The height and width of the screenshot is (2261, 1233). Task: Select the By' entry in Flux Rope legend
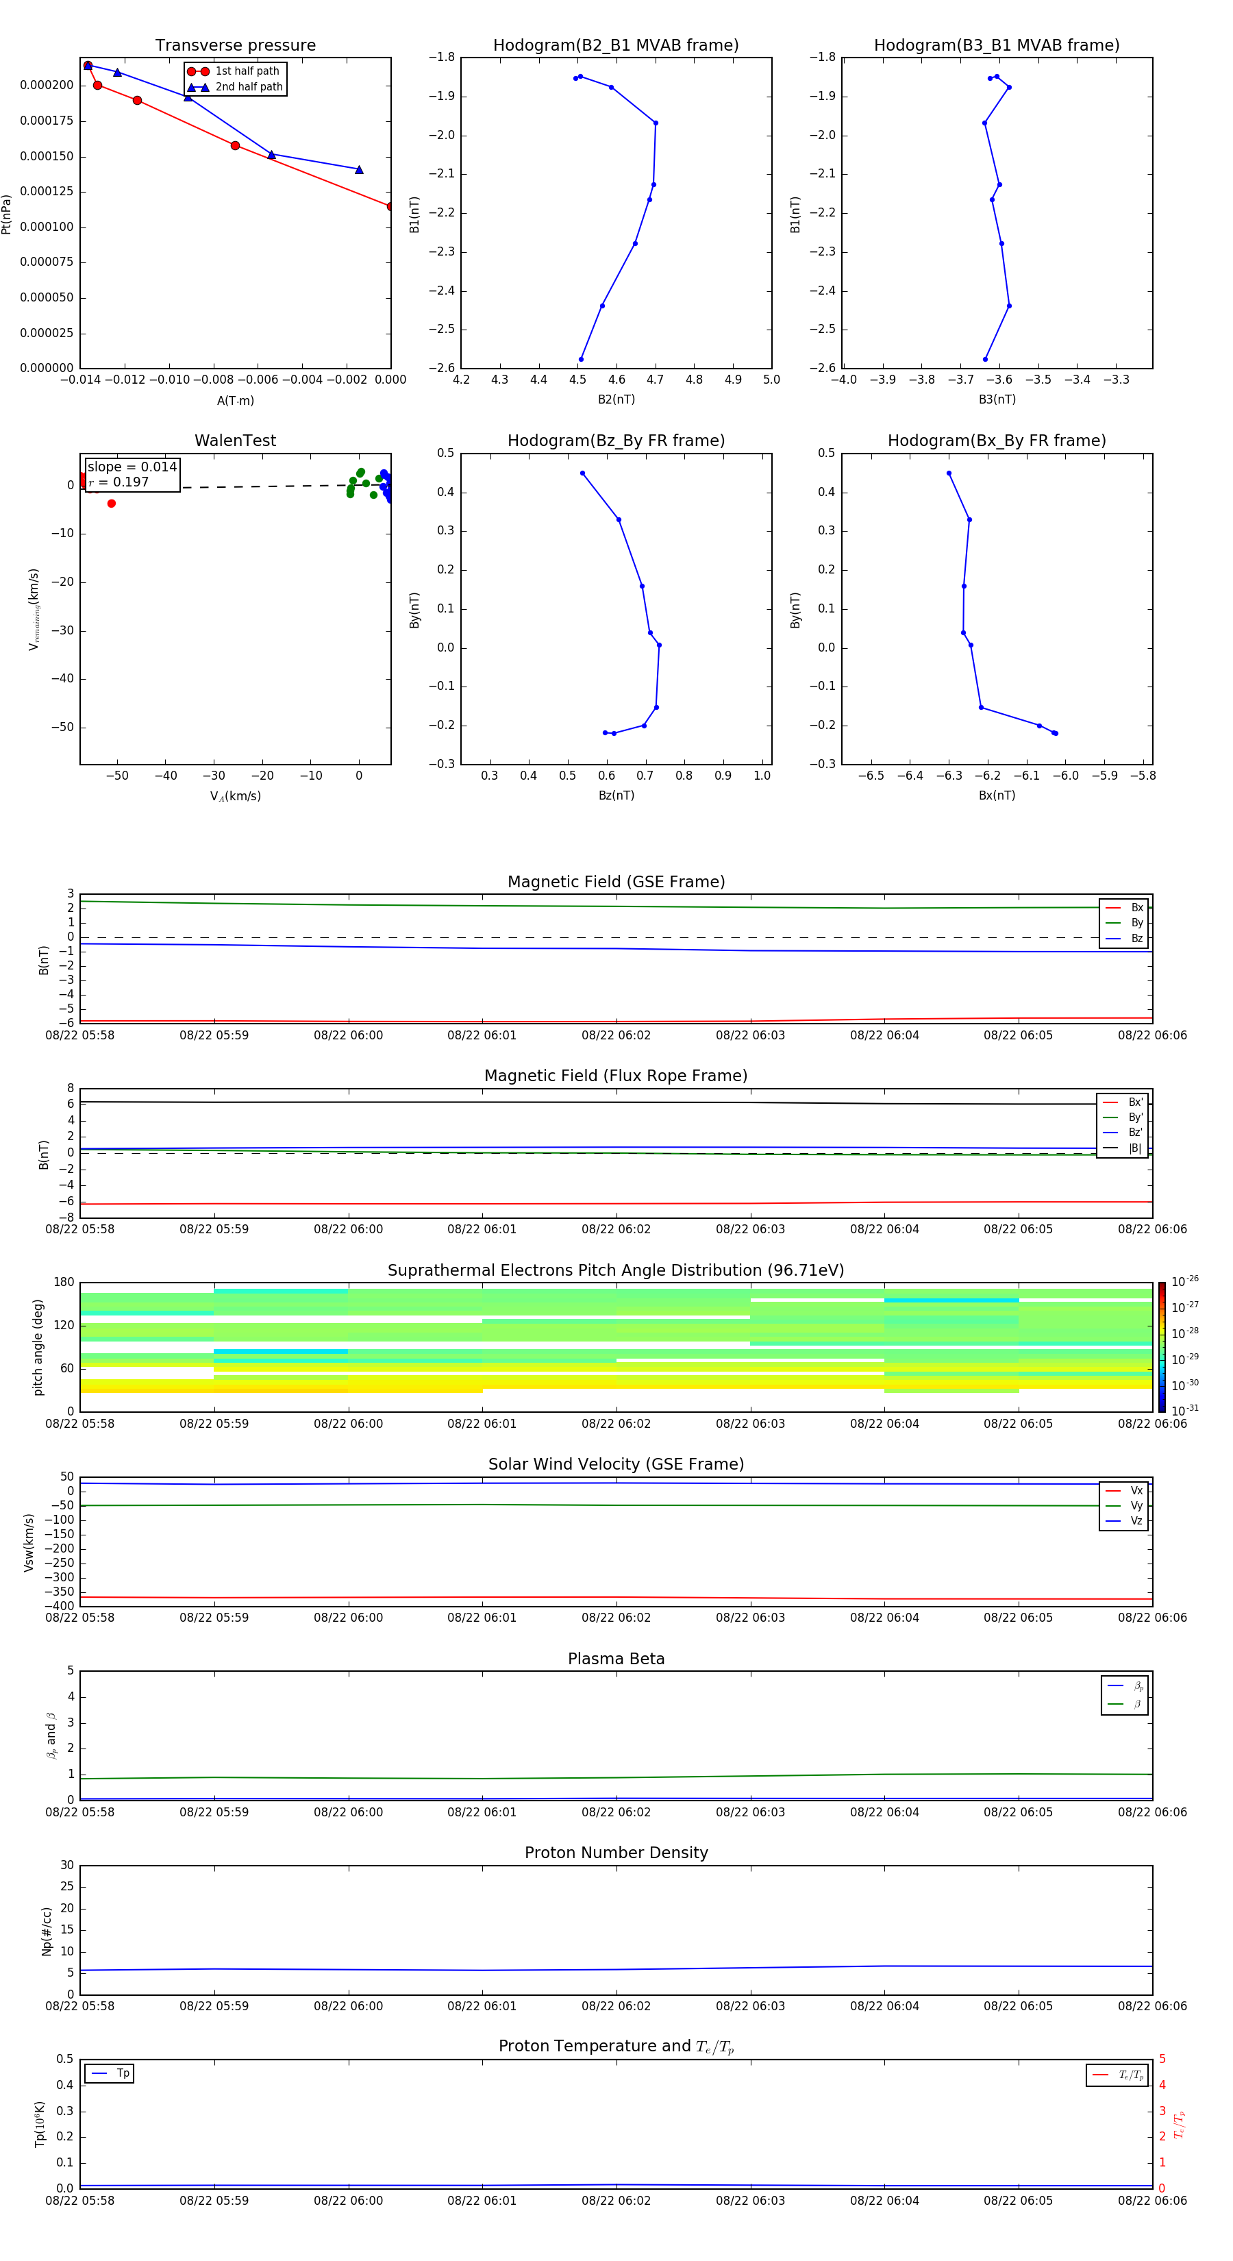[1123, 1117]
